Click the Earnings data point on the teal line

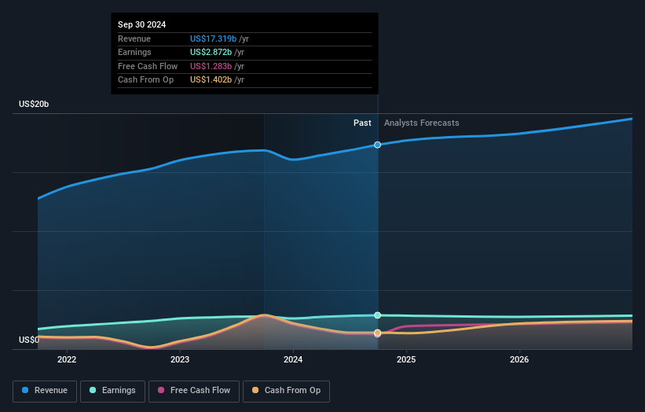pyautogui.click(x=377, y=315)
